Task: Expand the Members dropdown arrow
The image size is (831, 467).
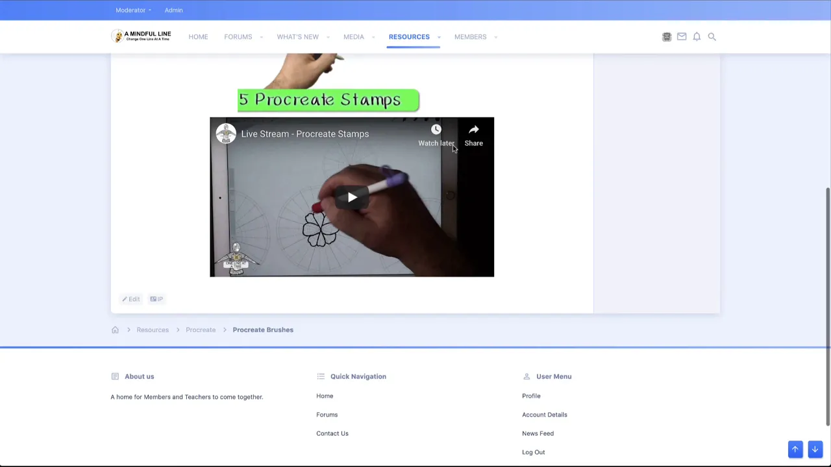Action: (x=495, y=37)
